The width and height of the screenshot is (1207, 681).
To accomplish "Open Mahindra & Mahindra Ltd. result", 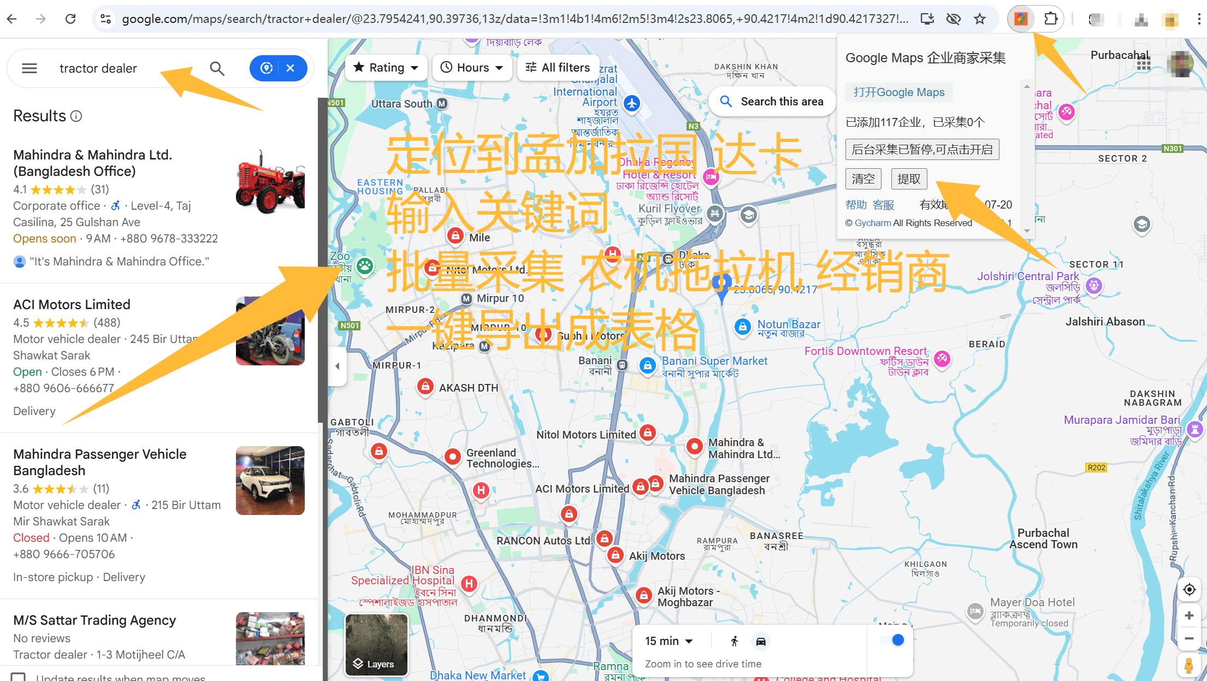I will (159, 208).
